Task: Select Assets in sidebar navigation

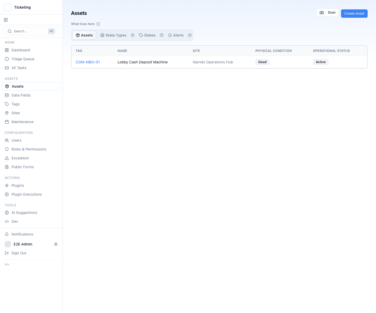Action: pos(31,86)
